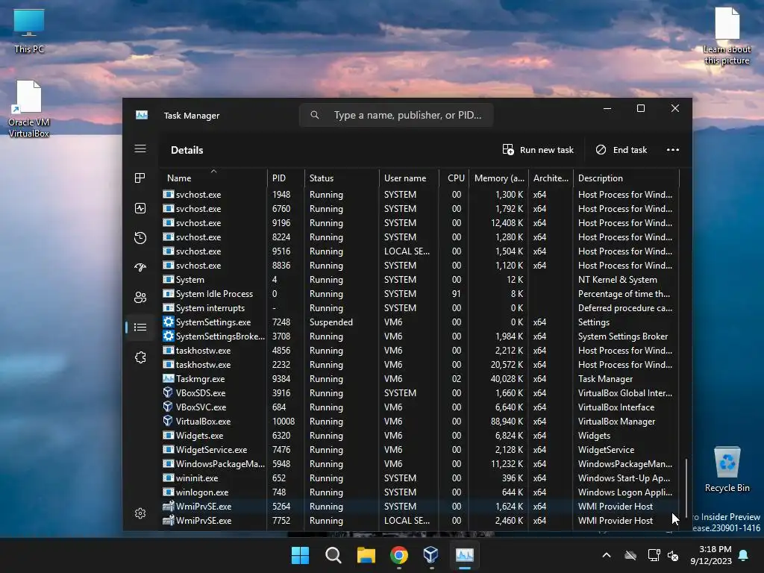Open App history sidebar icon
This screenshot has width=764, height=573.
click(x=140, y=238)
